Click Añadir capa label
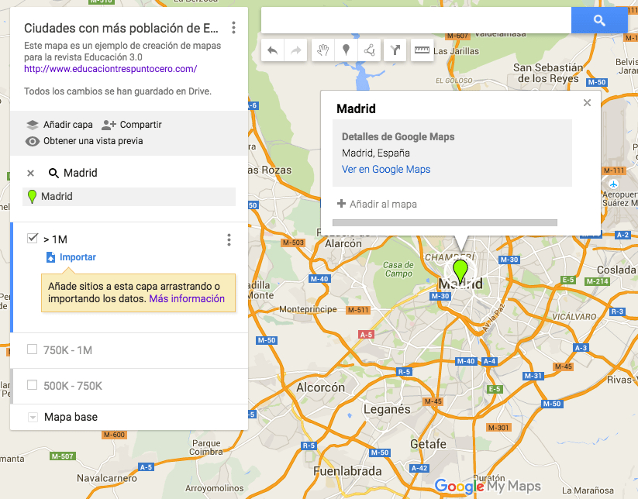 click(x=68, y=125)
